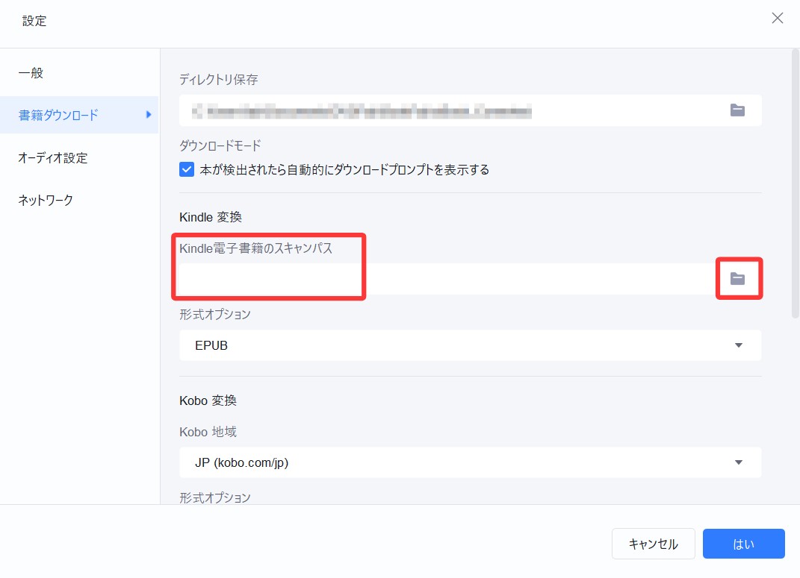800x578 pixels.
Task: Select the 書籍ダウンロード sidebar item
Action: [58, 115]
